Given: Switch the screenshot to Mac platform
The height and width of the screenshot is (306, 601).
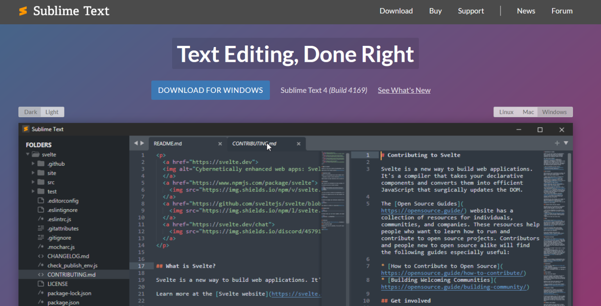Looking at the screenshot, I should tap(528, 112).
